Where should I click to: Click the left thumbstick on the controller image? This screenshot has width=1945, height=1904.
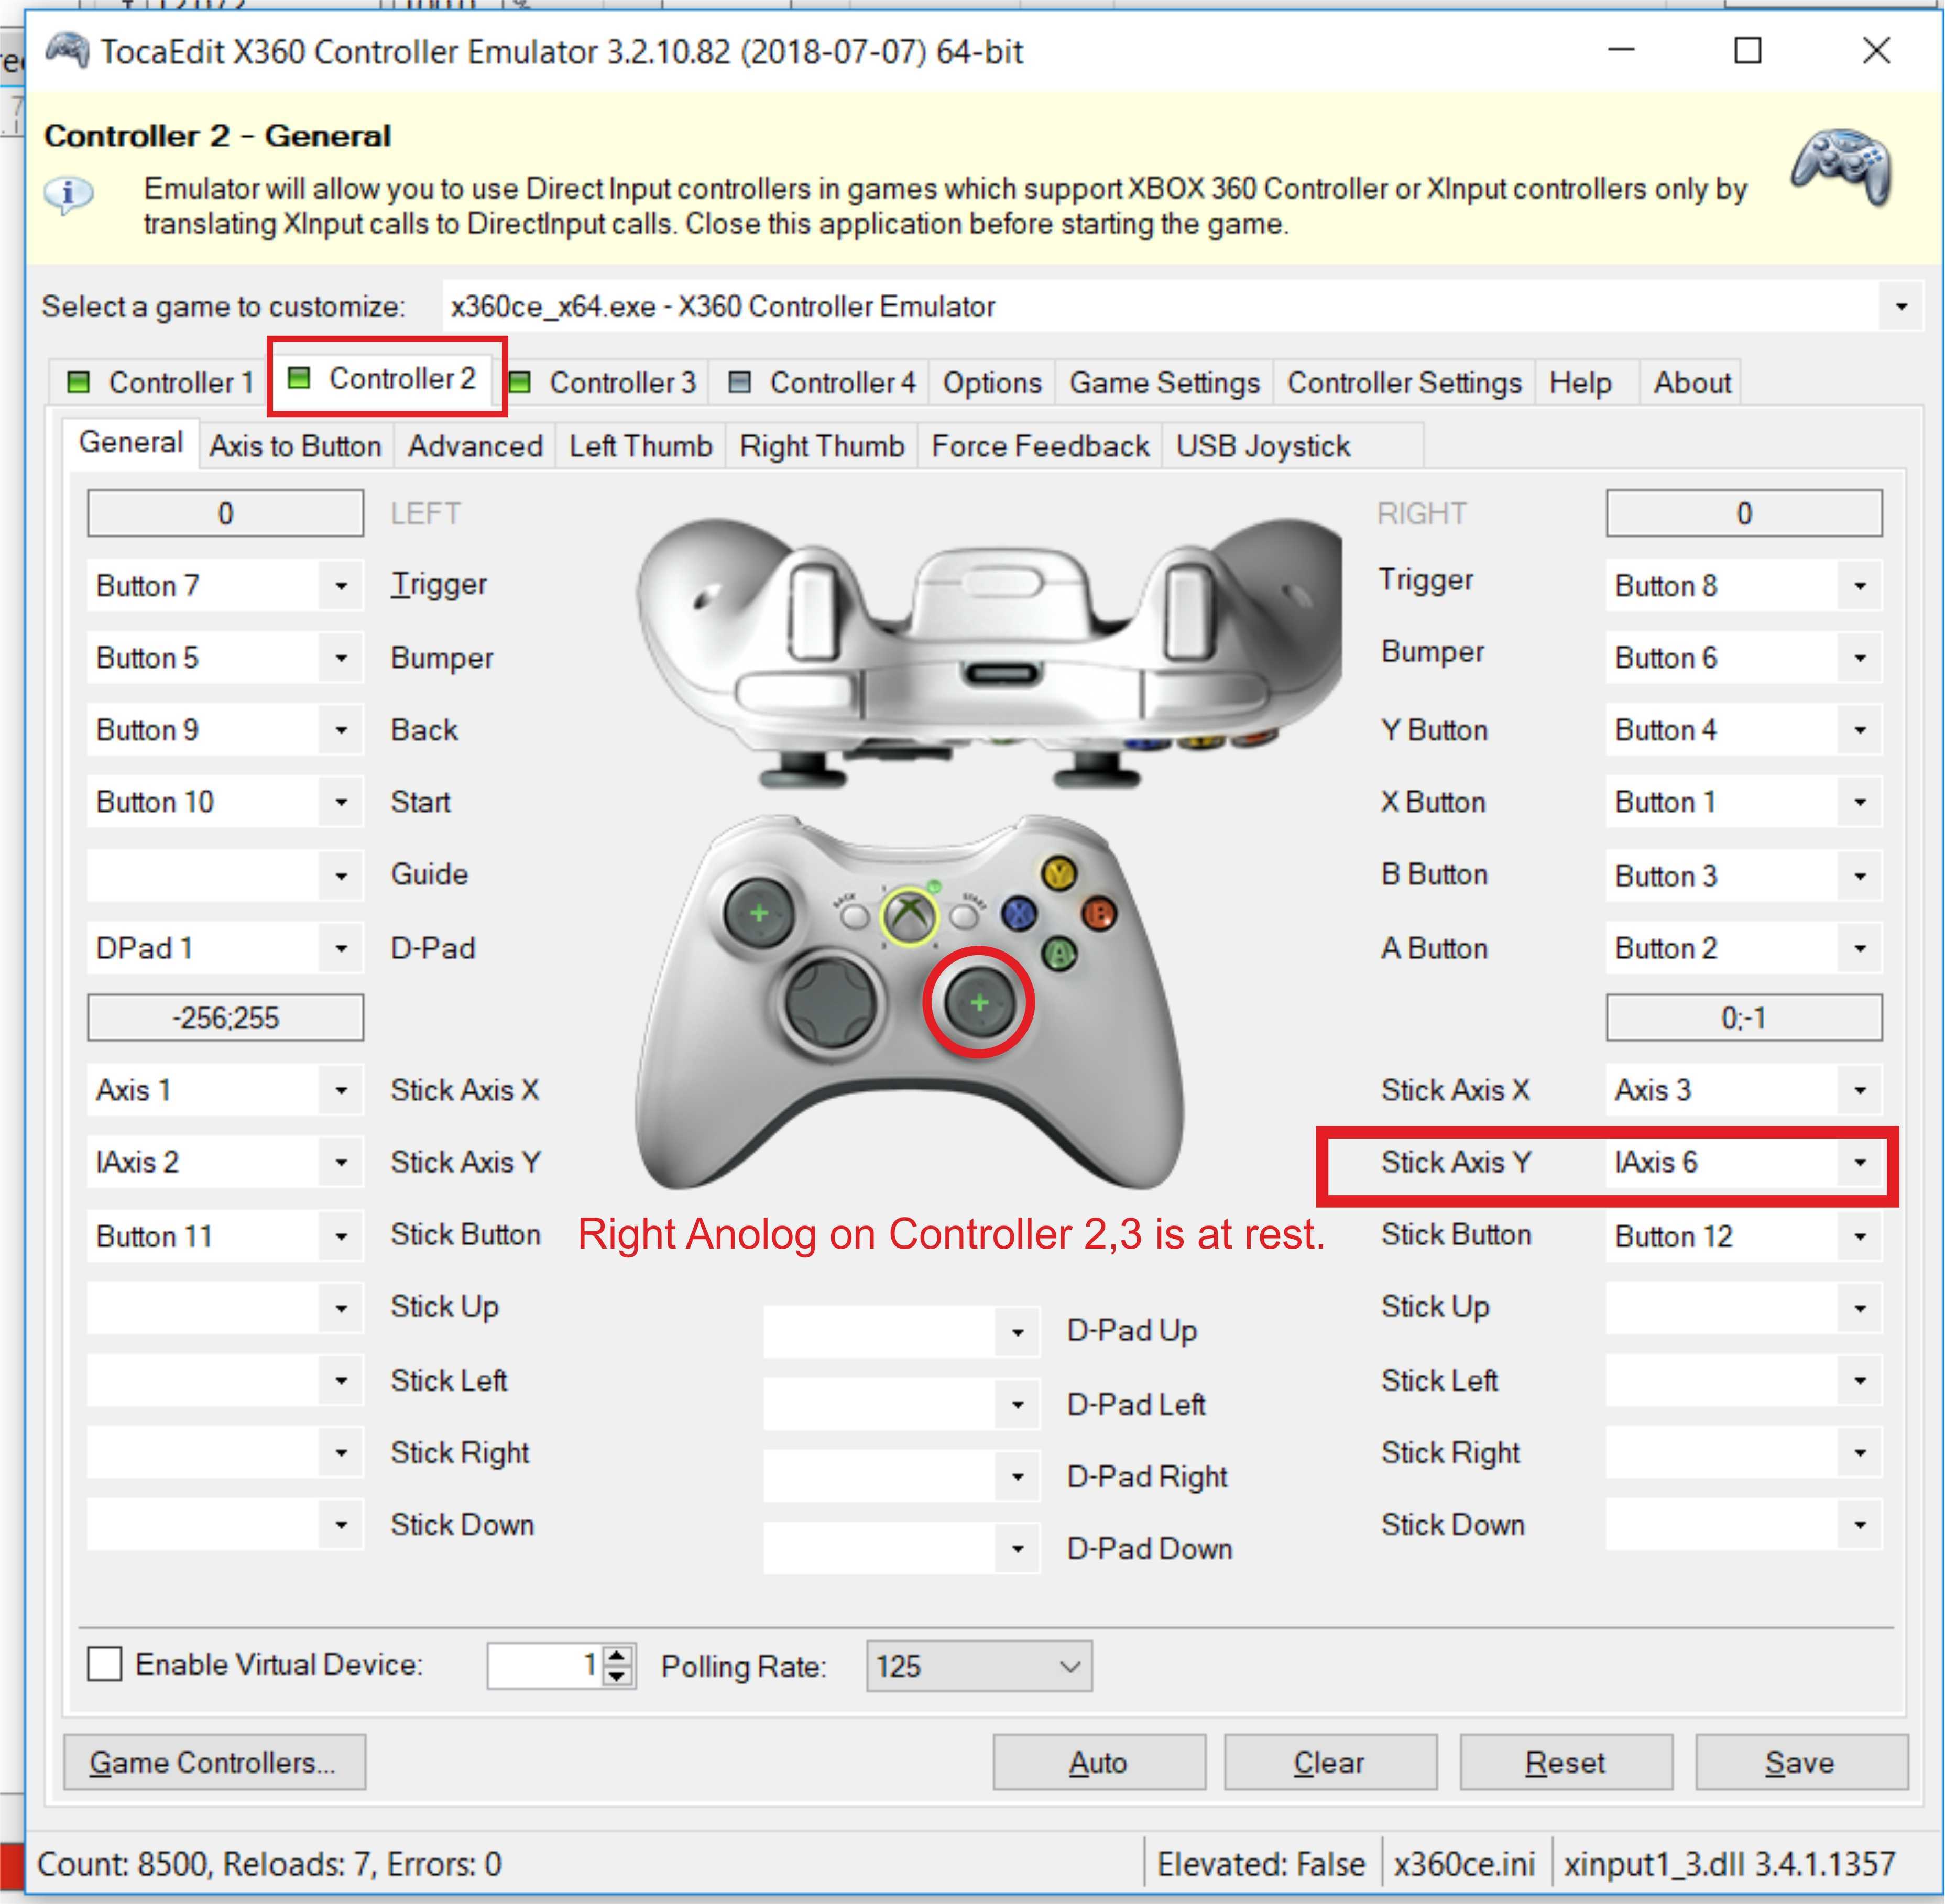pos(758,913)
